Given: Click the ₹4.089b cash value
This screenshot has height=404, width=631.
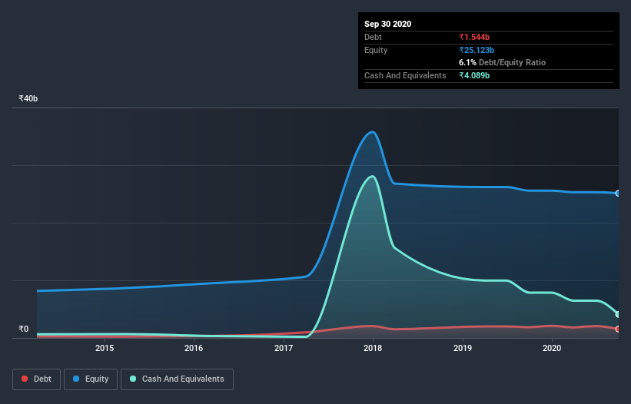Looking at the screenshot, I should [474, 75].
